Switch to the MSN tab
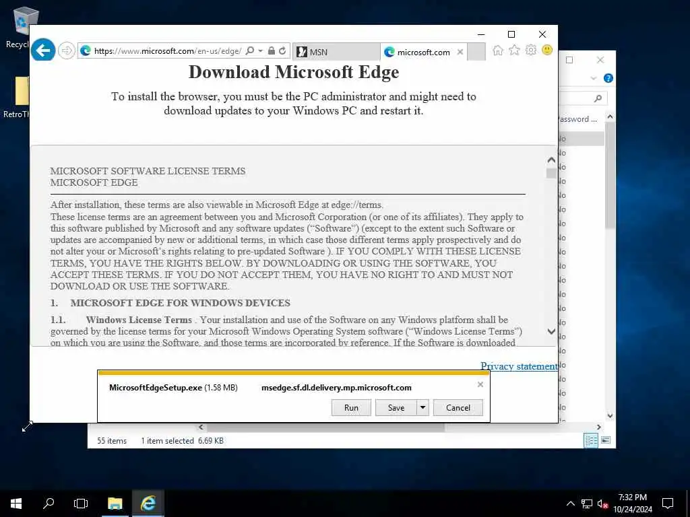Viewport: 690px width, 517px height. [336, 52]
